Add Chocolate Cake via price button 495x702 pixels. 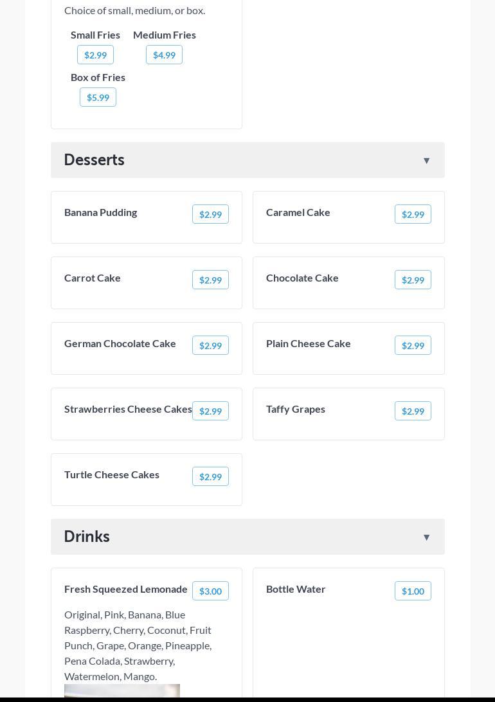pos(413,280)
